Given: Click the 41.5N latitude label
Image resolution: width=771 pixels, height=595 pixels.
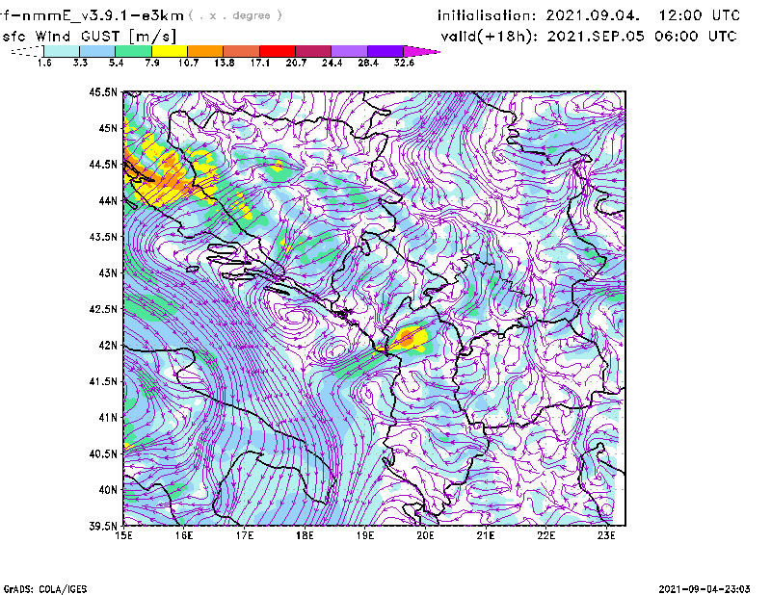Looking at the screenshot, I should coord(103,381).
